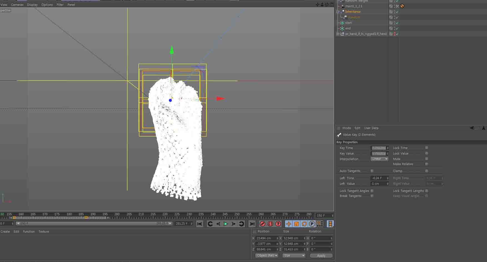Toggle Rotation keyframing icon
The width and height of the screenshot is (487, 262).
304,224
